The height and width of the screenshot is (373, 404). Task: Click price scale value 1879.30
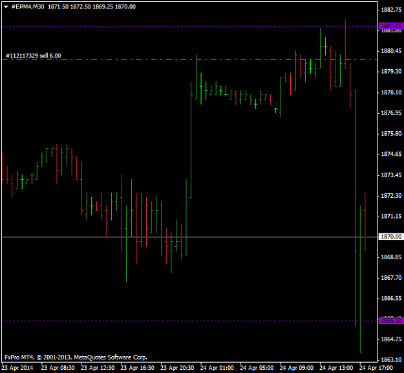click(x=391, y=71)
